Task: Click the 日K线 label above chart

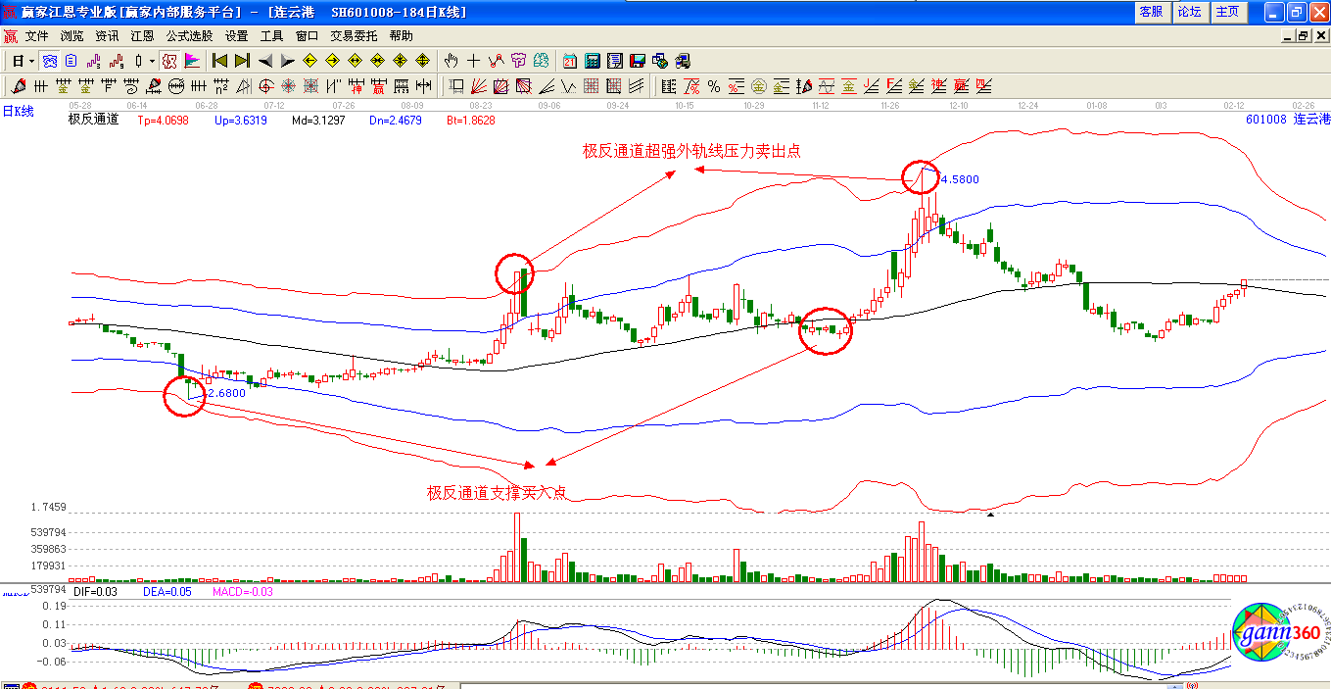Action: [x=18, y=112]
